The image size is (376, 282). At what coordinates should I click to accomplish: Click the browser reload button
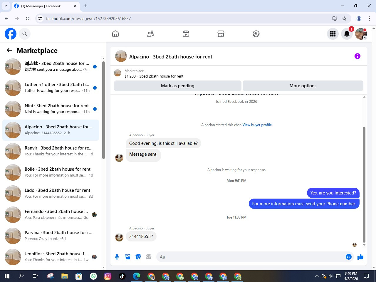pyautogui.click(x=28, y=19)
